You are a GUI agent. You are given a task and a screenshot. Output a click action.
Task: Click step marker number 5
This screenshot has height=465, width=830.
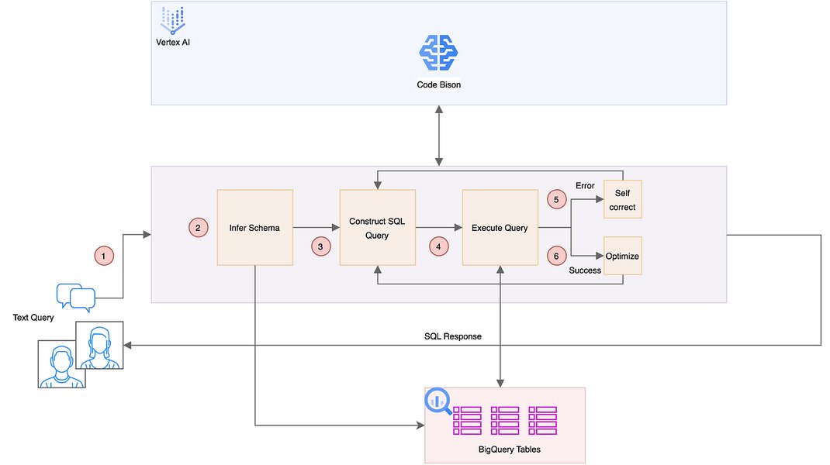pyautogui.click(x=556, y=199)
